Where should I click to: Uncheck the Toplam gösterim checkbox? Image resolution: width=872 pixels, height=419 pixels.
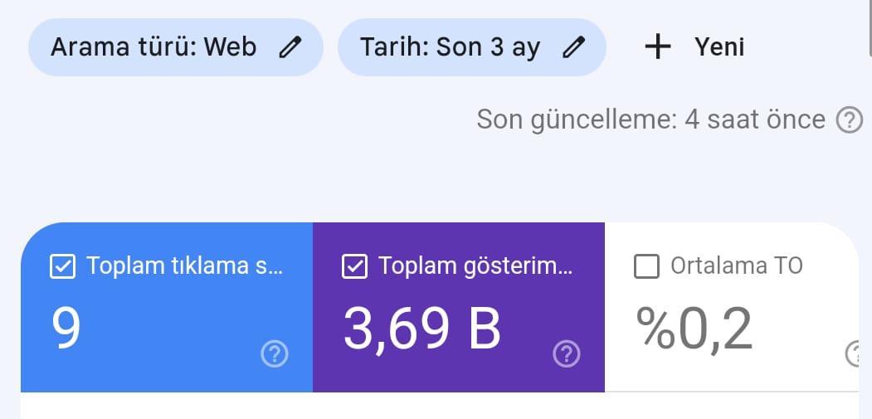pyautogui.click(x=355, y=266)
